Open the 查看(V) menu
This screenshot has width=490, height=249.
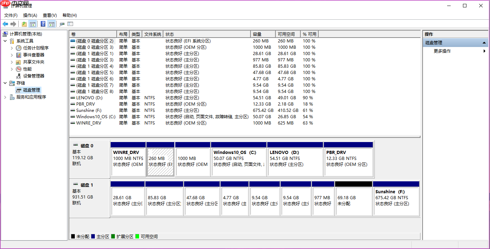50,15
